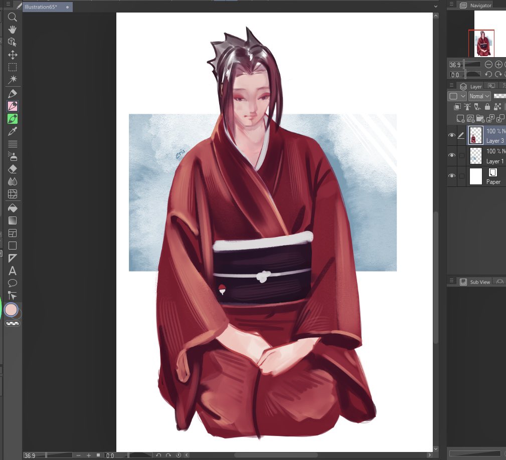506x460 pixels.
Task: Select the rectangular Selection area tool
Action: pyautogui.click(x=12, y=67)
